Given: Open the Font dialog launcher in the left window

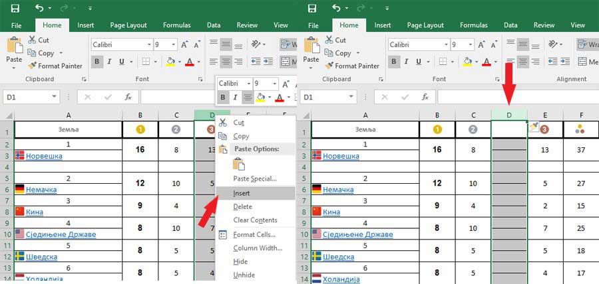Looking at the screenshot, I should (200, 79).
